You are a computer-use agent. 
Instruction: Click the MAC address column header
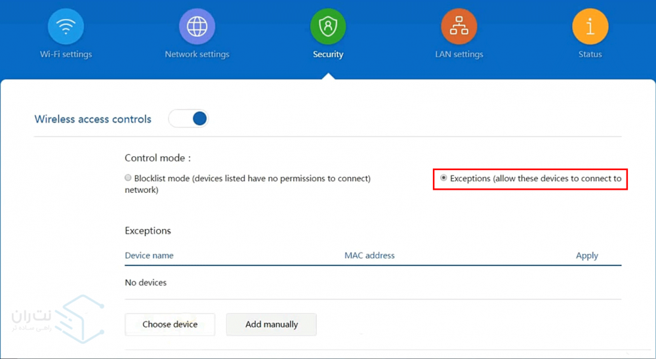pyautogui.click(x=369, y=255)
